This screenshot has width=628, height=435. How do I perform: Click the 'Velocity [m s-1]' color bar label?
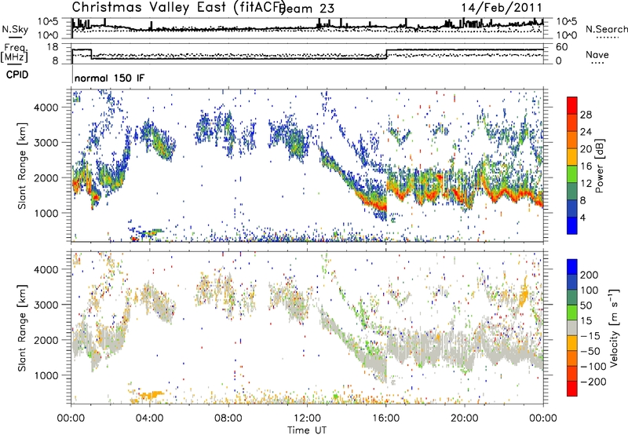[613, 327]
